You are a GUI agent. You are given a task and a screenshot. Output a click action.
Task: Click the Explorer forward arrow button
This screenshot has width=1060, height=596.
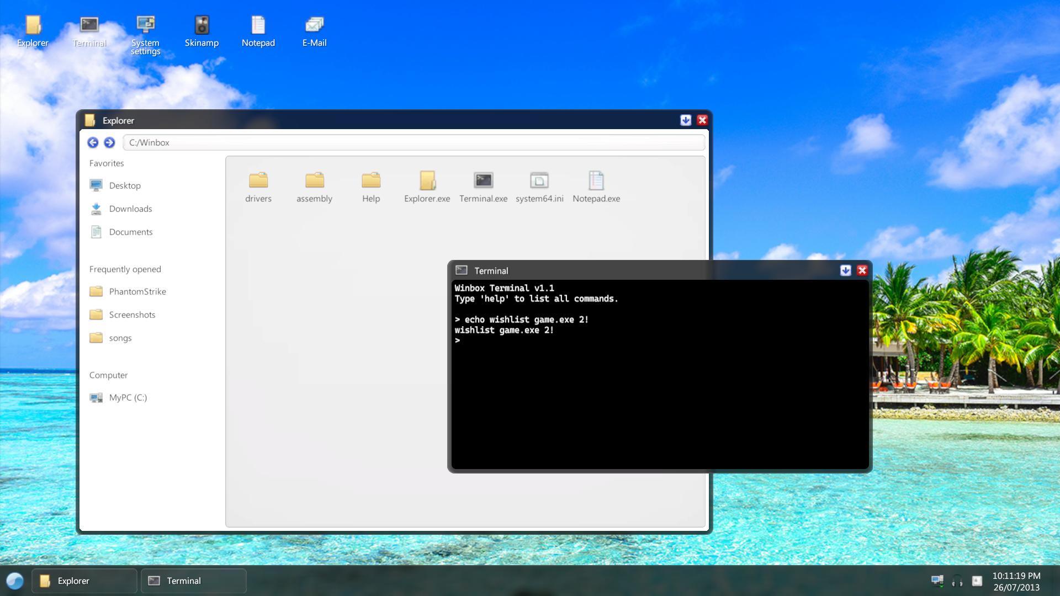[109, 143]
